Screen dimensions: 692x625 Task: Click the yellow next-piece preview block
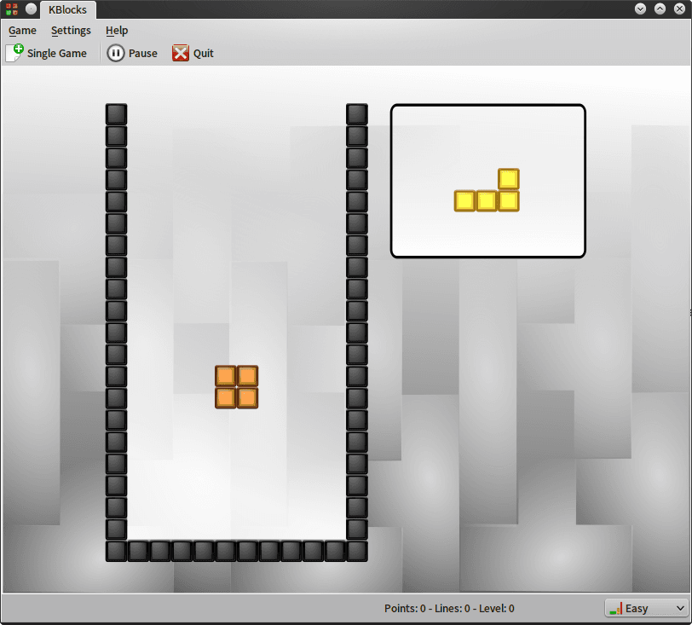coord(487,190)
